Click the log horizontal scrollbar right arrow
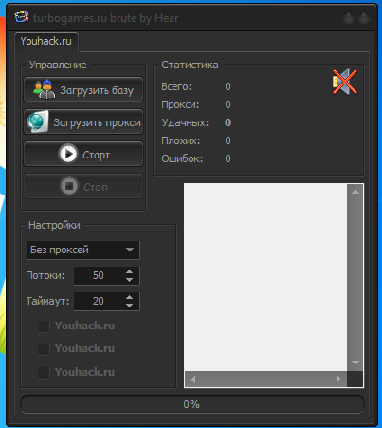The height and width of the screenshot is (428, 382). (x=338, y=379)
